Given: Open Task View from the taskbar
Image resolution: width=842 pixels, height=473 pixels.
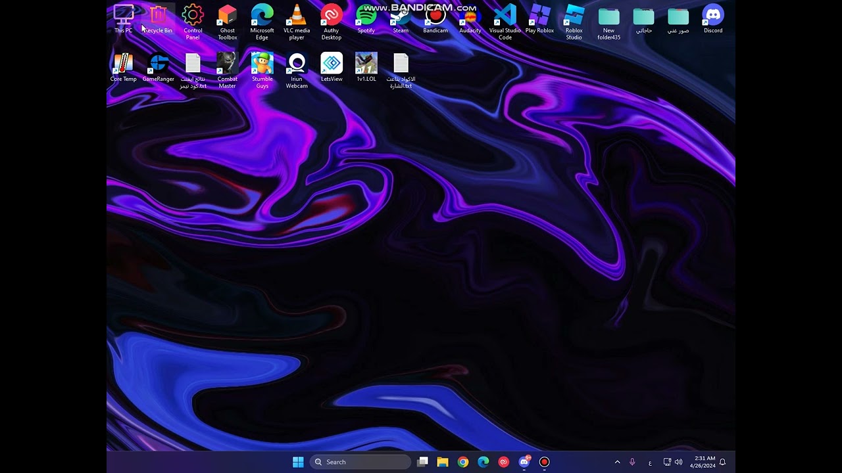Looking at the screenshot, I should 423,462.
